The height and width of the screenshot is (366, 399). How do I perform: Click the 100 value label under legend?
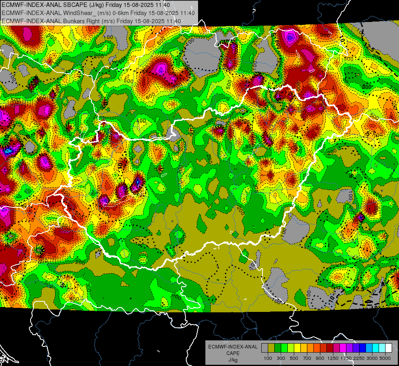[x=268, y=358]
